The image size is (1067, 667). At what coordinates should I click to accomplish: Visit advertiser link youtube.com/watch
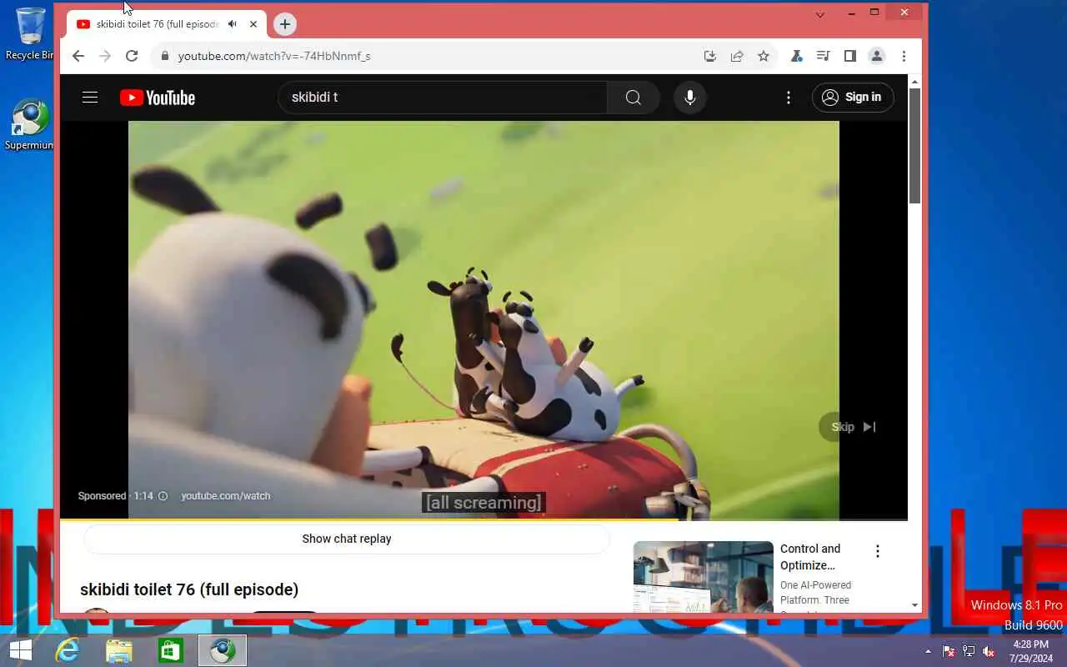[x=226, y=496]
